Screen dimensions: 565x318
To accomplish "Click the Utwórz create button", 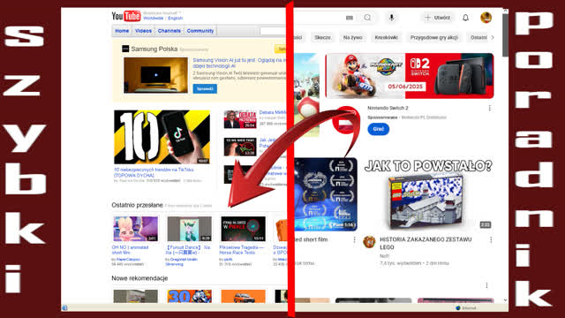I will [437, 18].
